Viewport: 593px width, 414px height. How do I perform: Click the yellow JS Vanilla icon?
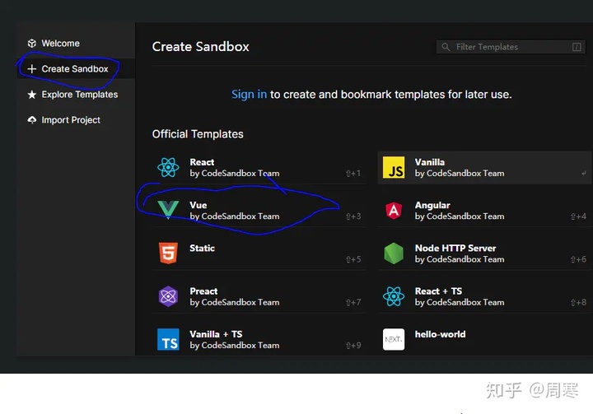(394, 167)
